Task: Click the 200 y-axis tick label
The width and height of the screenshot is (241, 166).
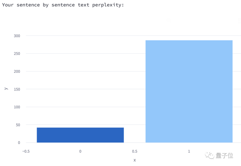Action: click(17, 71)
